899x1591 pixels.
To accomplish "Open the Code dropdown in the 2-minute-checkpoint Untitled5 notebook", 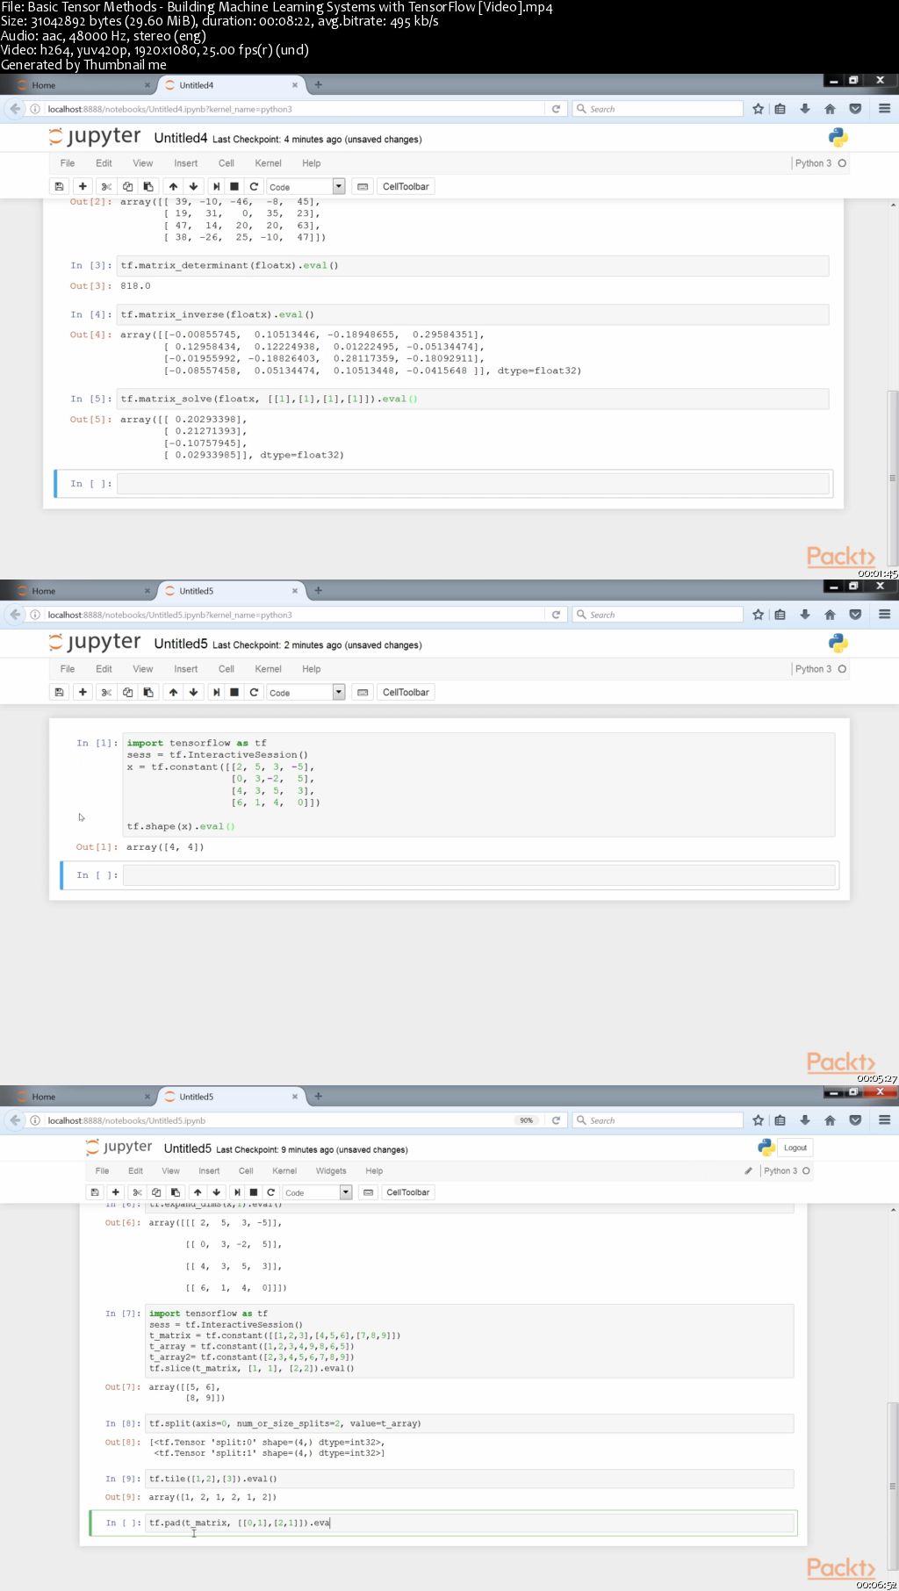I will 306,692.
